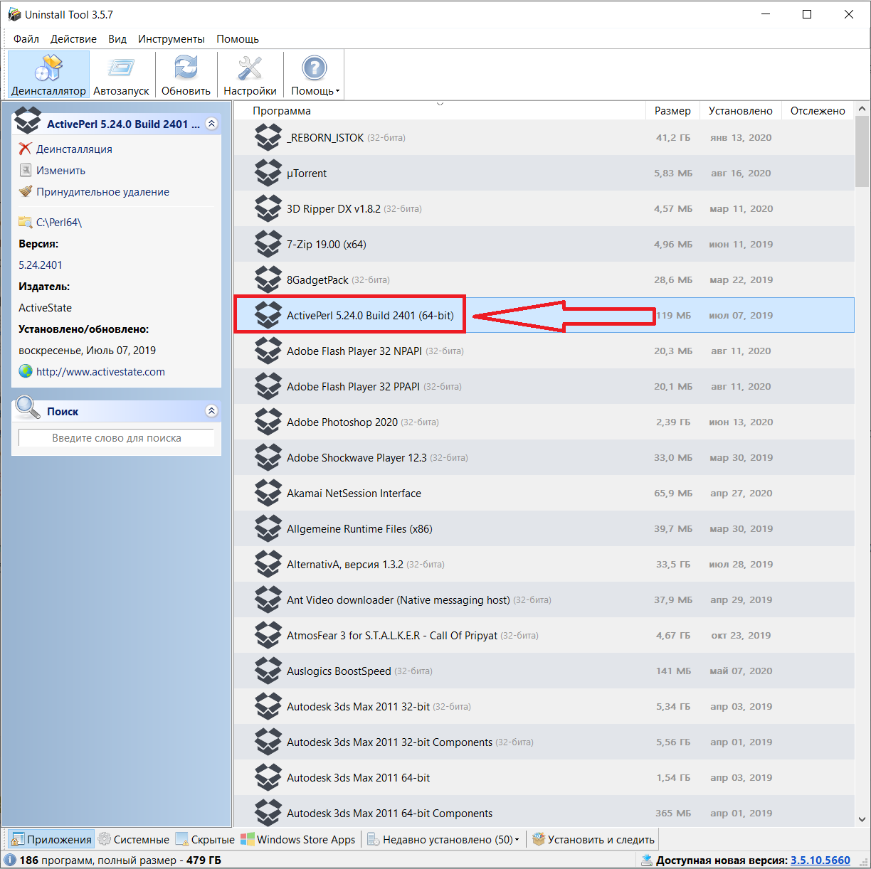Select the 7-Zip 19.00 (x64) icon
871x869 pixels.
click(x=268, y=245)
